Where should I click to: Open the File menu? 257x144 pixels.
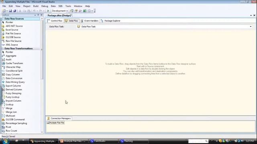pos(4,6)
